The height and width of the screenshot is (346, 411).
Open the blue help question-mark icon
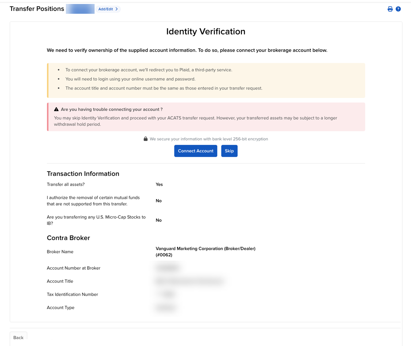pyautogui.click(x=398, y=9)
